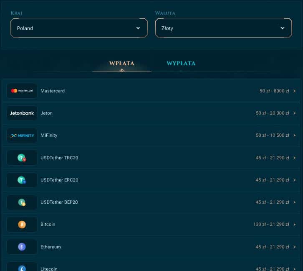Click the USDTether TRC20 limit range text
Viewport: 303px width, 271px height.
272,158
